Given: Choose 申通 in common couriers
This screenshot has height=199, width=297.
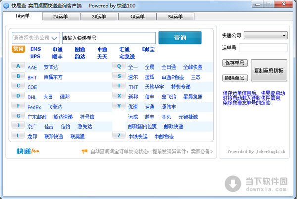Looking at the screenshot, I should pyautogui.click(x=57, y=49).
